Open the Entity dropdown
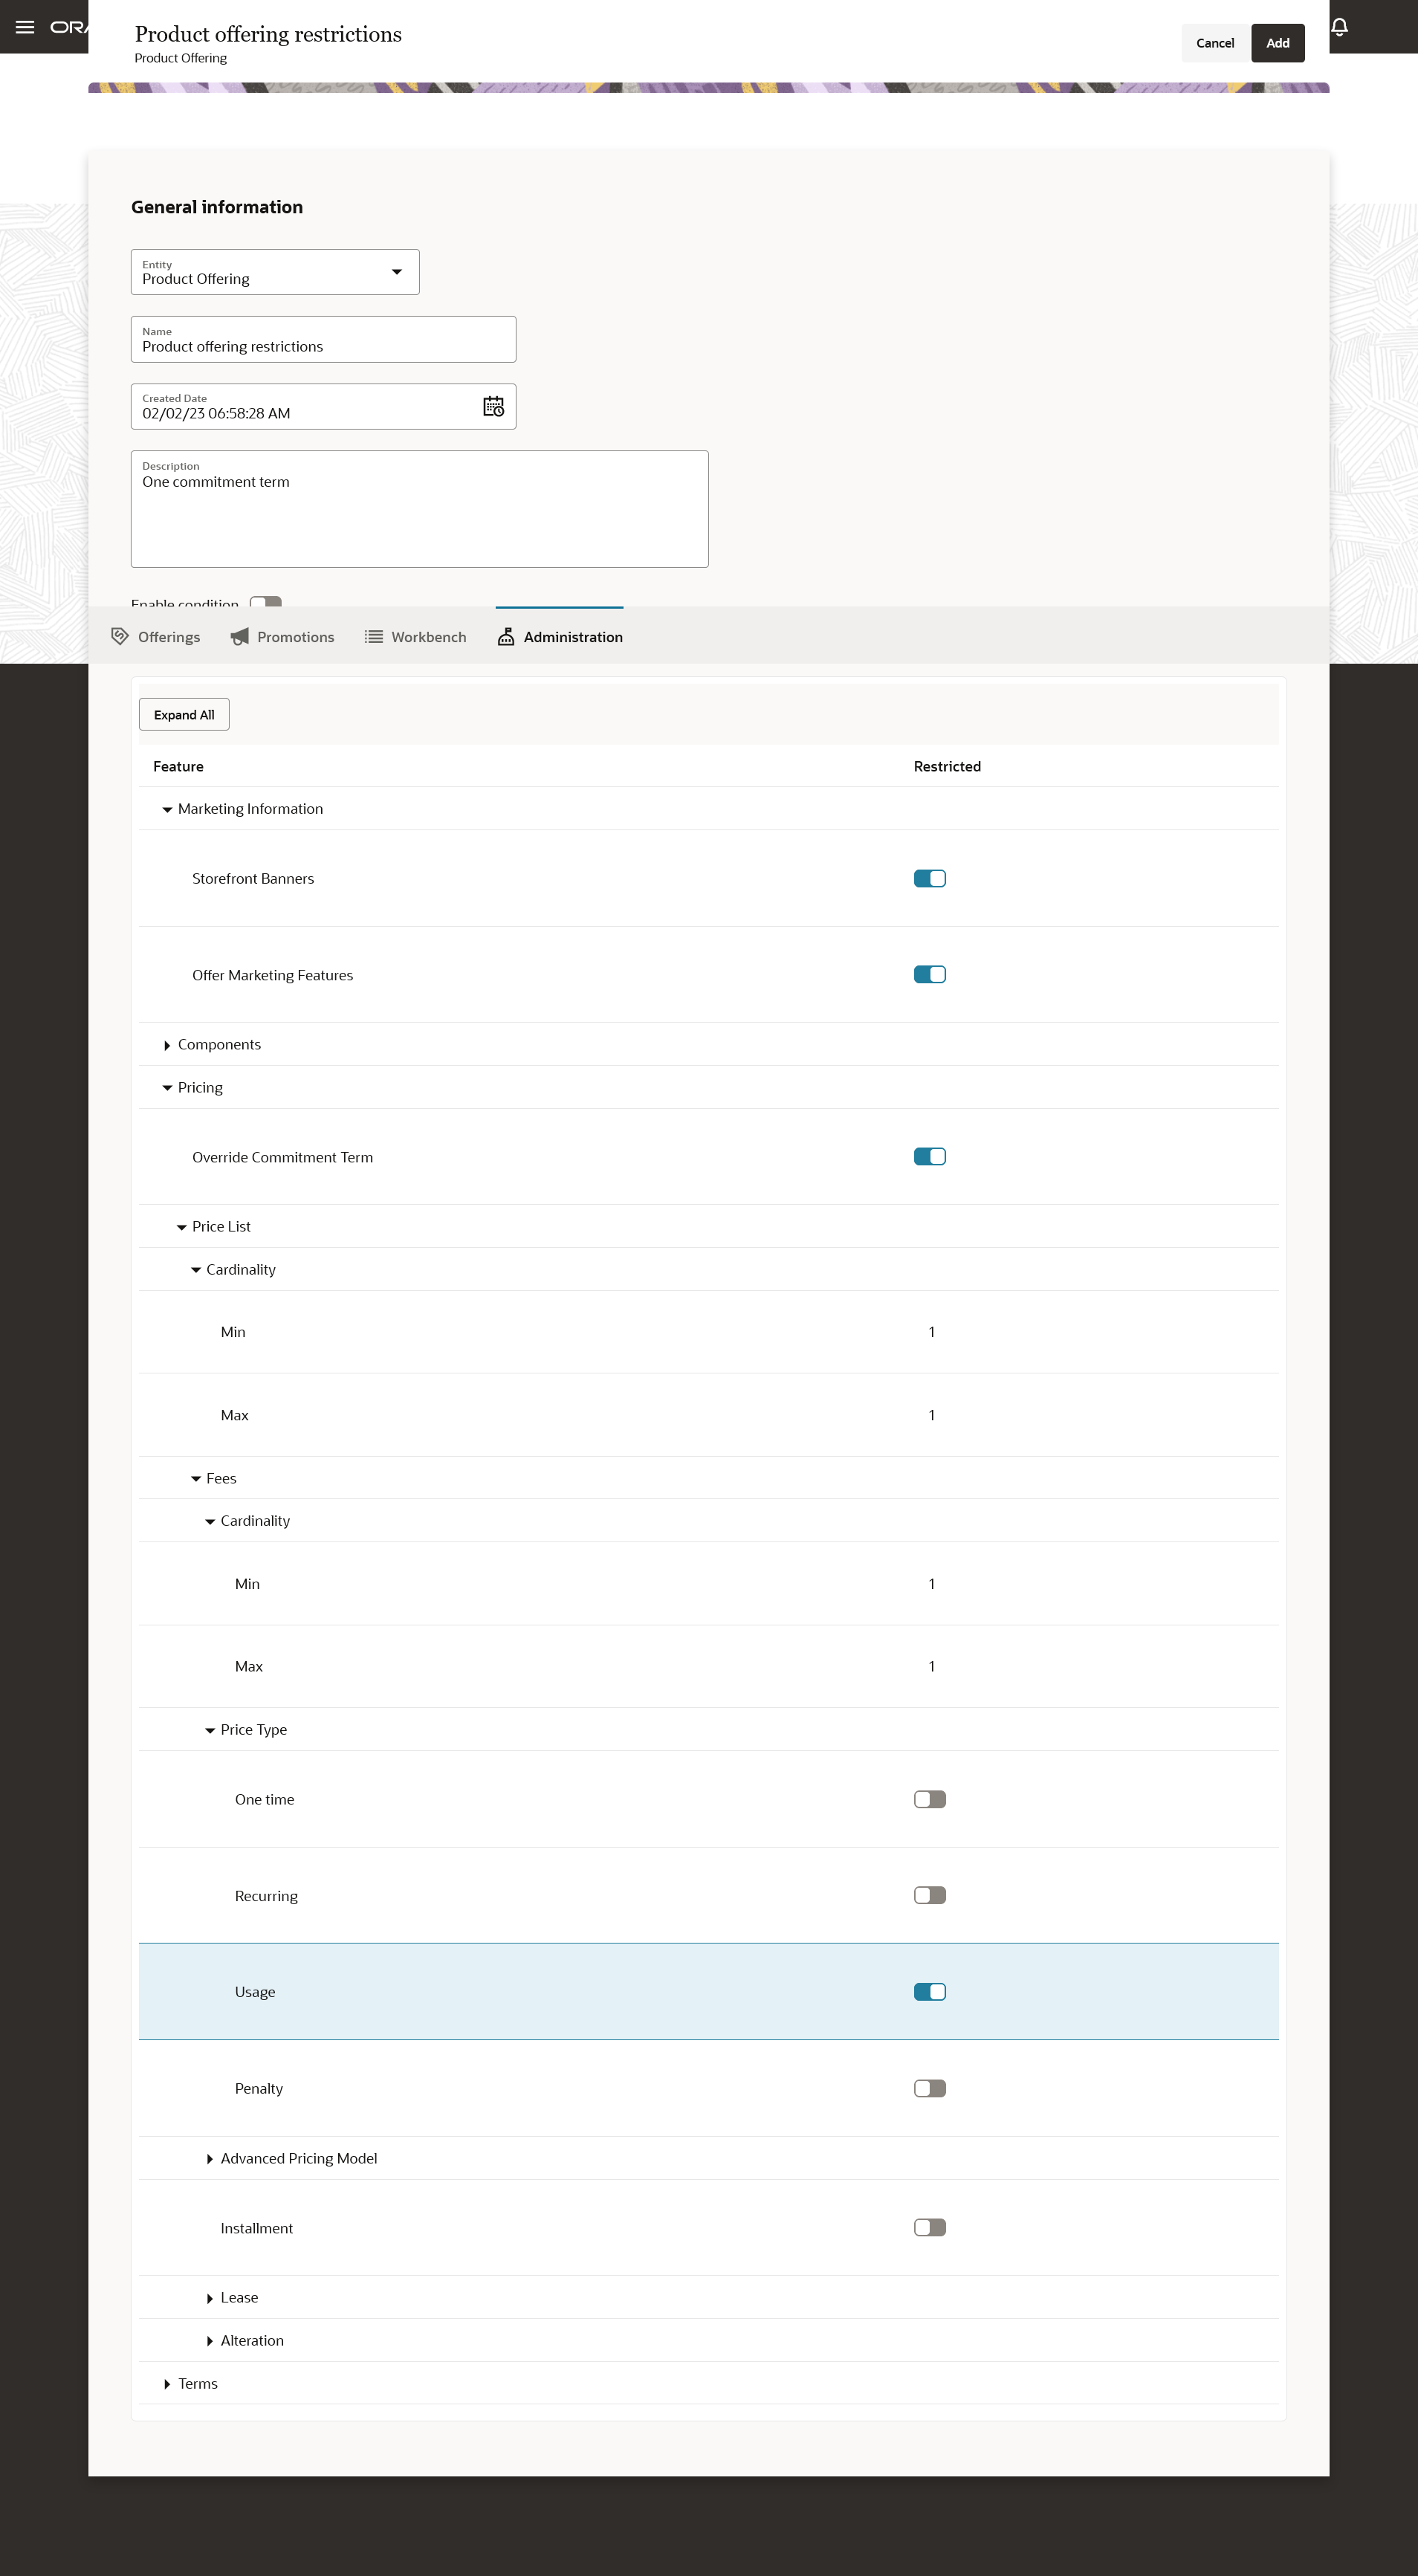The width and height of the screenshot is (1418, 2576). coord(396,271)
